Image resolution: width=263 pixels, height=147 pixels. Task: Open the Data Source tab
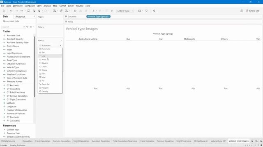8,141
